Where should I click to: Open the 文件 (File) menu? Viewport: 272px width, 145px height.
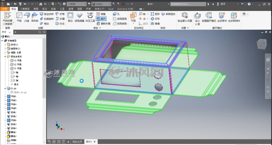5,9
